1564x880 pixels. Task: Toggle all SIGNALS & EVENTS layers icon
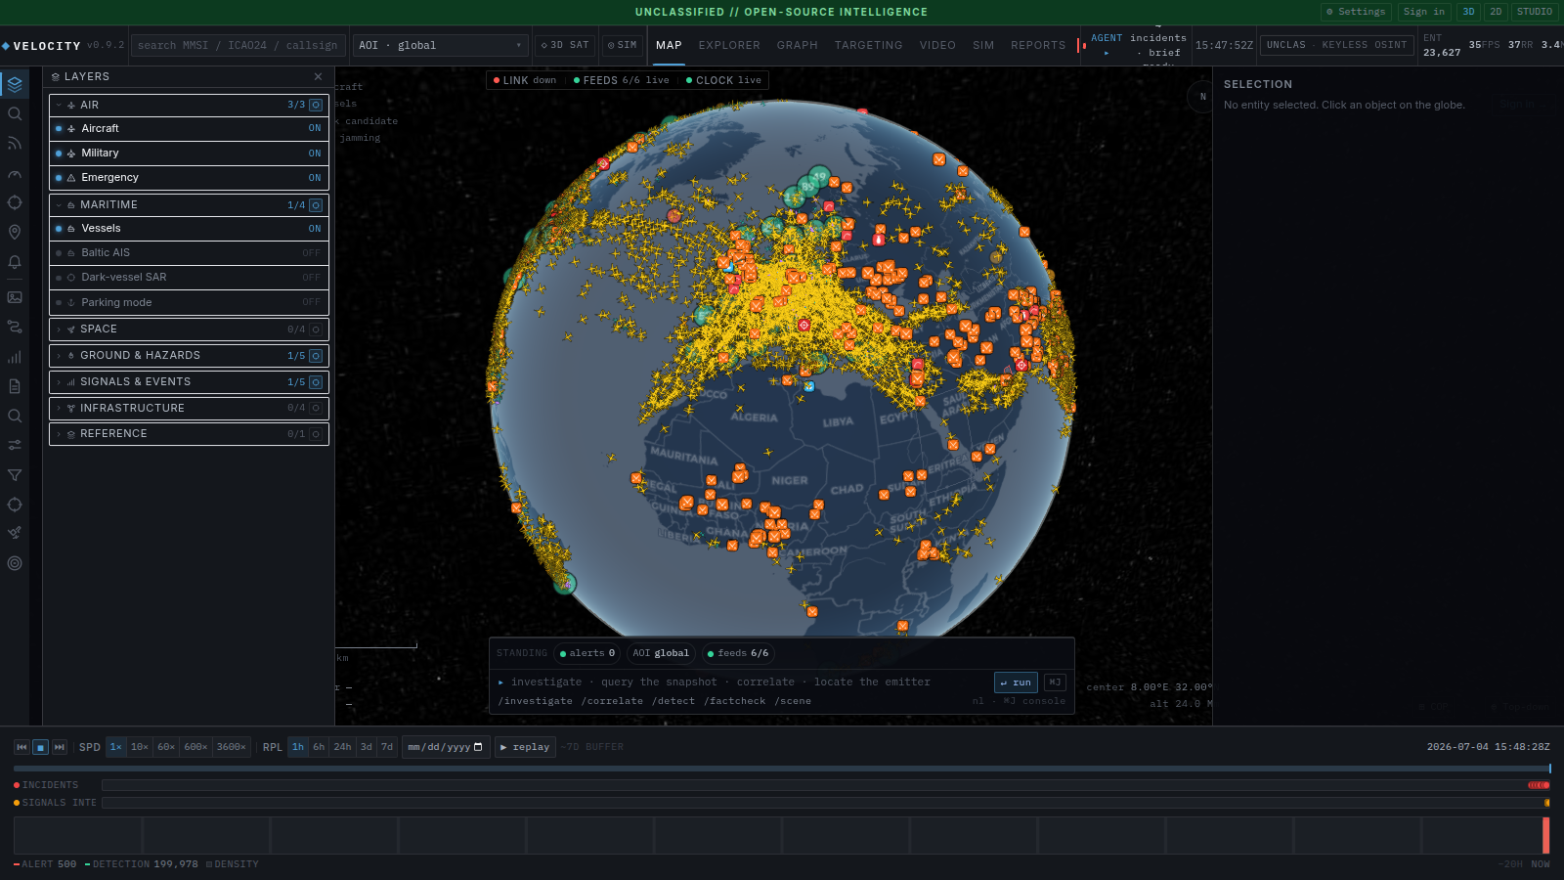point(316,382)
